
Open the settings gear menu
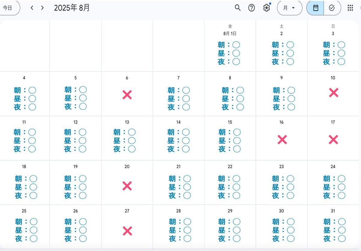pos(267,8)
